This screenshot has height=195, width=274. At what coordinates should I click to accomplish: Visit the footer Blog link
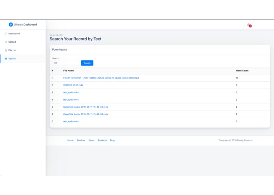point(112,140)
